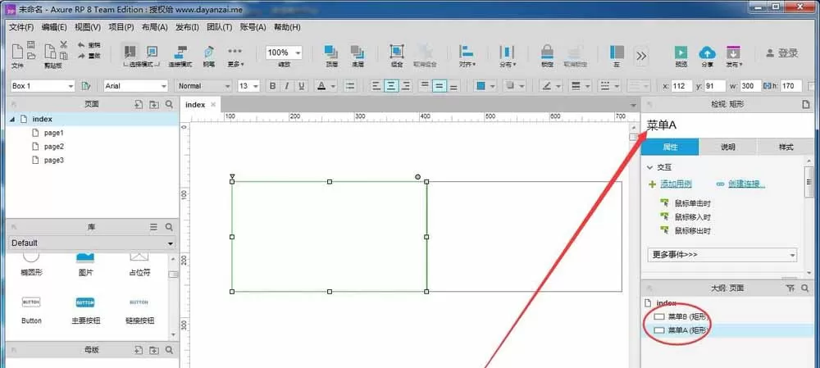Click the paint format icon beside Box 1
Viewport: 820px width, 368px height.
[x=86, y=86]
